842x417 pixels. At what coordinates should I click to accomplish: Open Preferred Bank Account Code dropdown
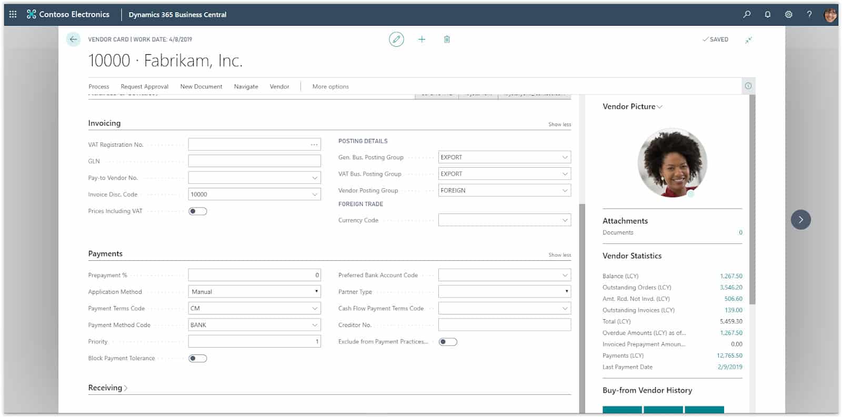565,275
